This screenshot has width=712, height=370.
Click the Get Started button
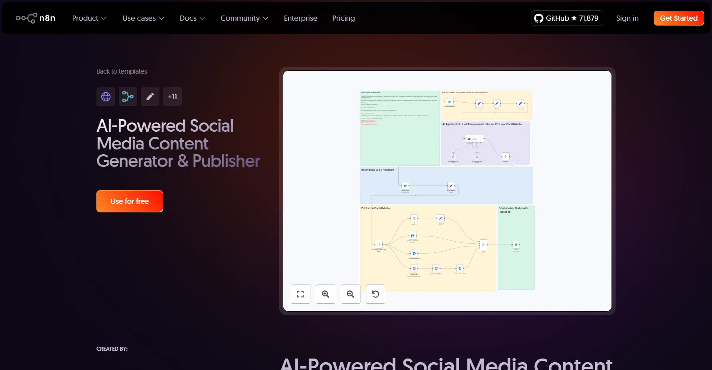click(679, 18)
